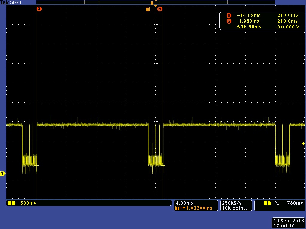Click the delta voltage 0.000 V readout
Screen dimensions: 306x229
point(288,27)
